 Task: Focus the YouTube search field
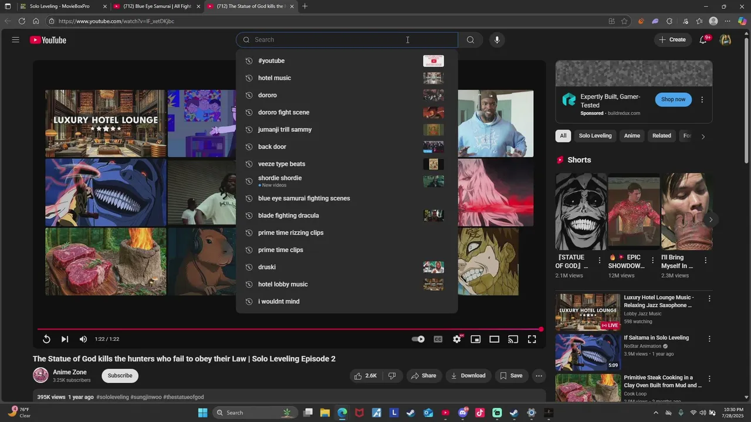click(x=347, y=40)
